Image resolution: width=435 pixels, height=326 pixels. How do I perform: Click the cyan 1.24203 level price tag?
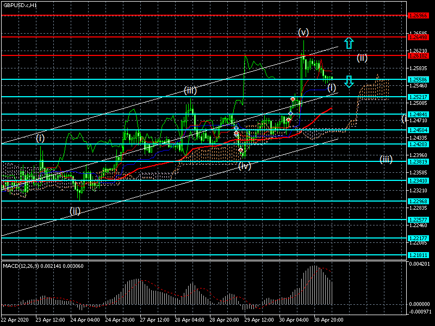(418, 144)
